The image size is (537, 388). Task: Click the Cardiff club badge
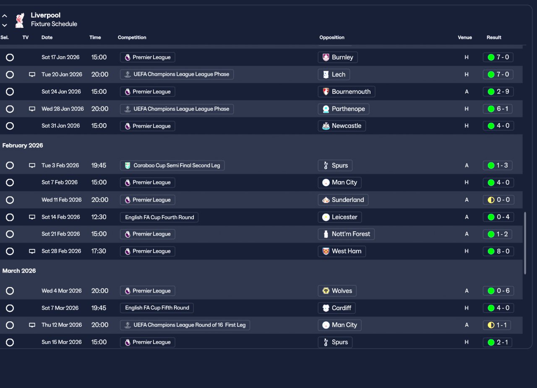(326, 308)
